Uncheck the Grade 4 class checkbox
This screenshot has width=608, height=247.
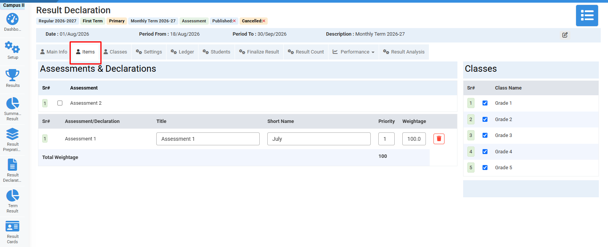tap(485, 151)
